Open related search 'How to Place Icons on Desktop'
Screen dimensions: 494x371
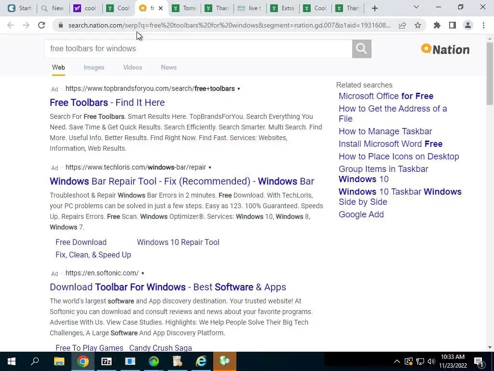[x=399, y=157]
